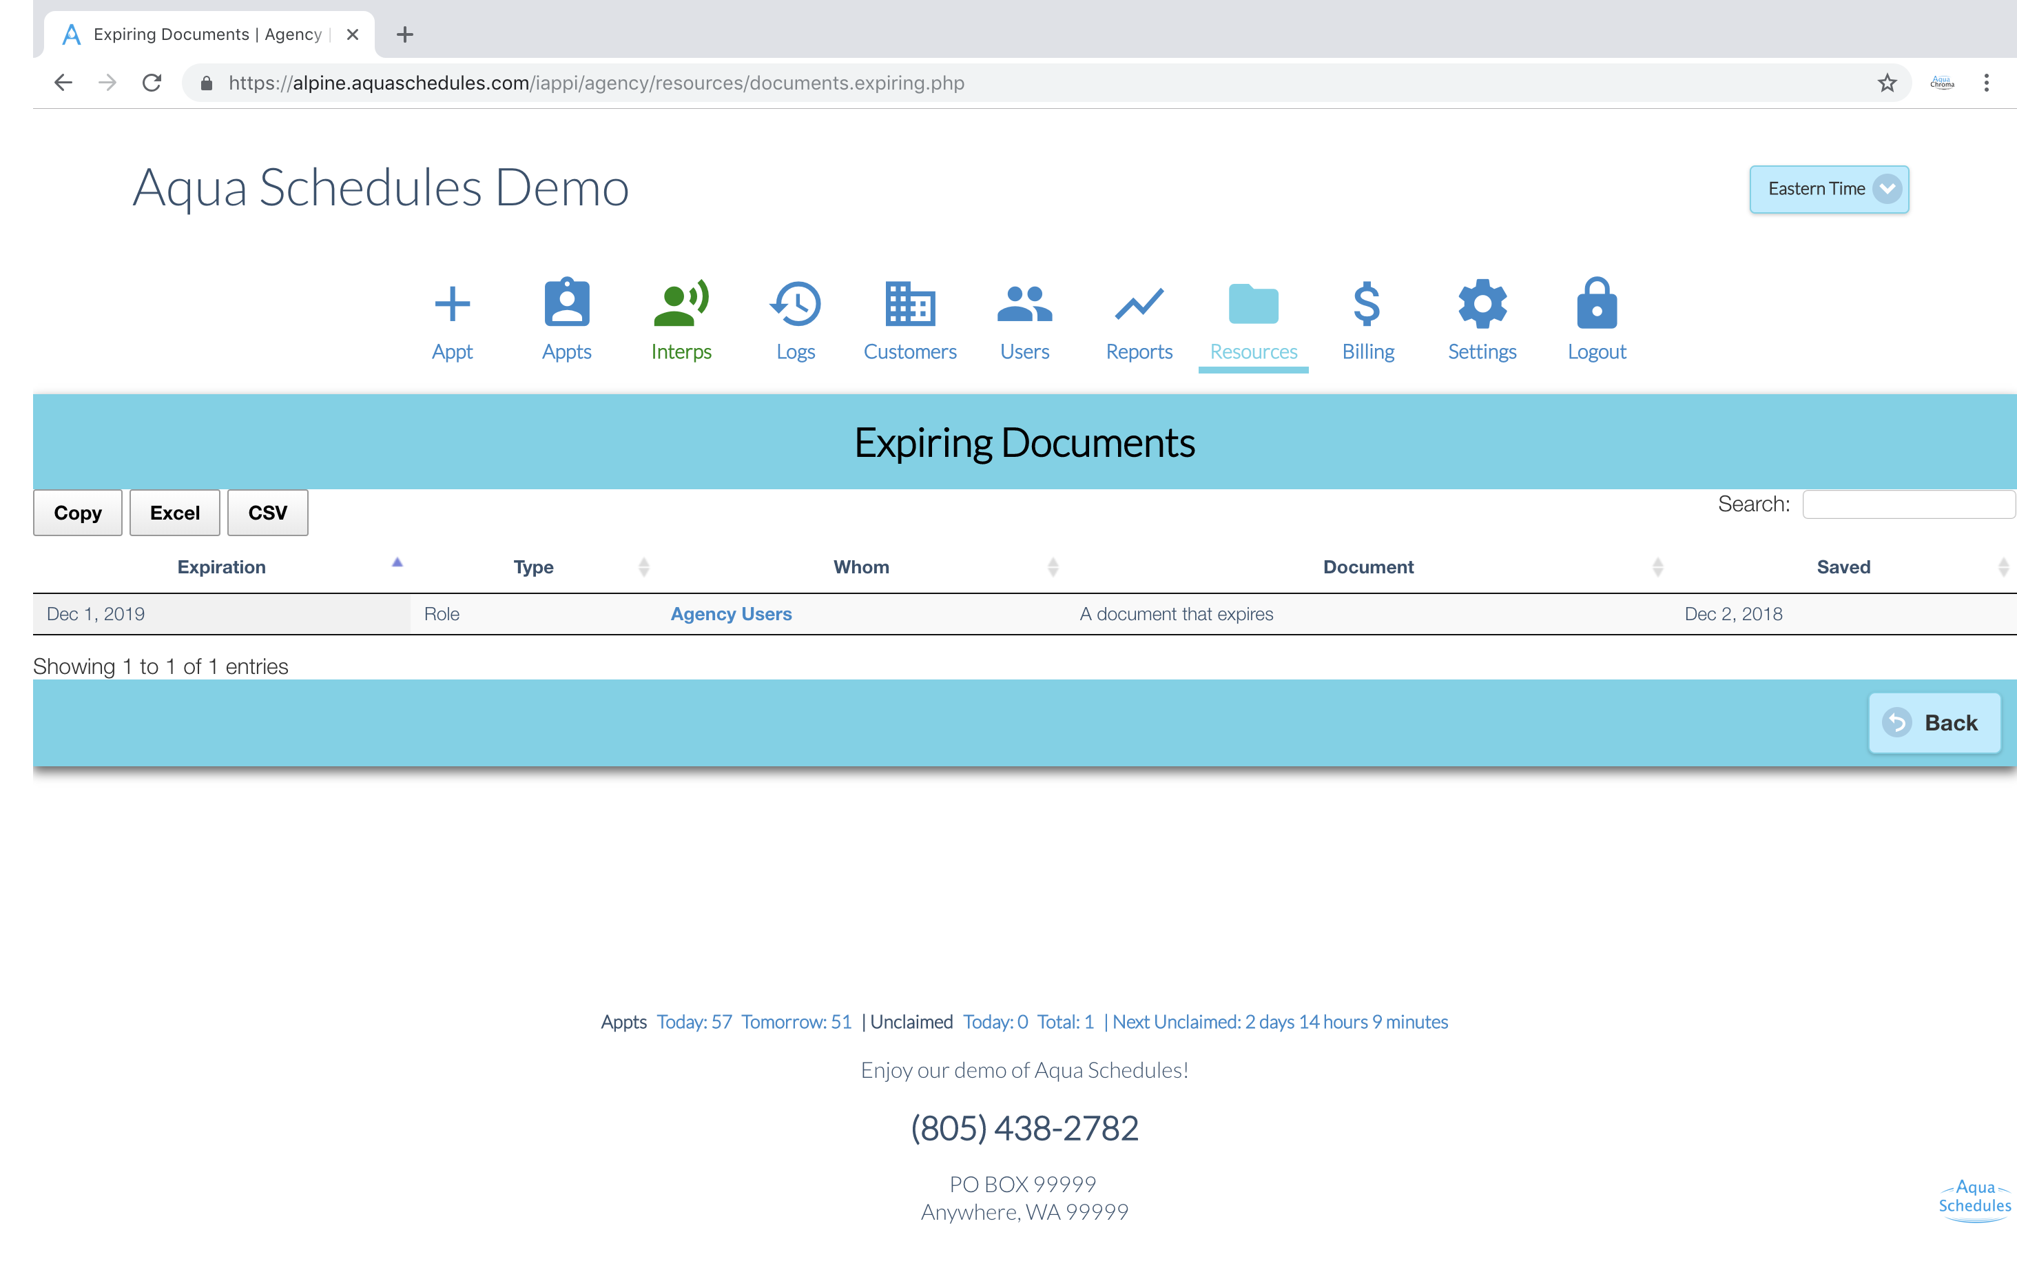Click the Excel export button

pos(174,513)
